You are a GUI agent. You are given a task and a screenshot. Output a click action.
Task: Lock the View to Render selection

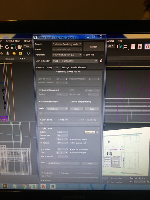pyautogui.click(x=101, y=61)
